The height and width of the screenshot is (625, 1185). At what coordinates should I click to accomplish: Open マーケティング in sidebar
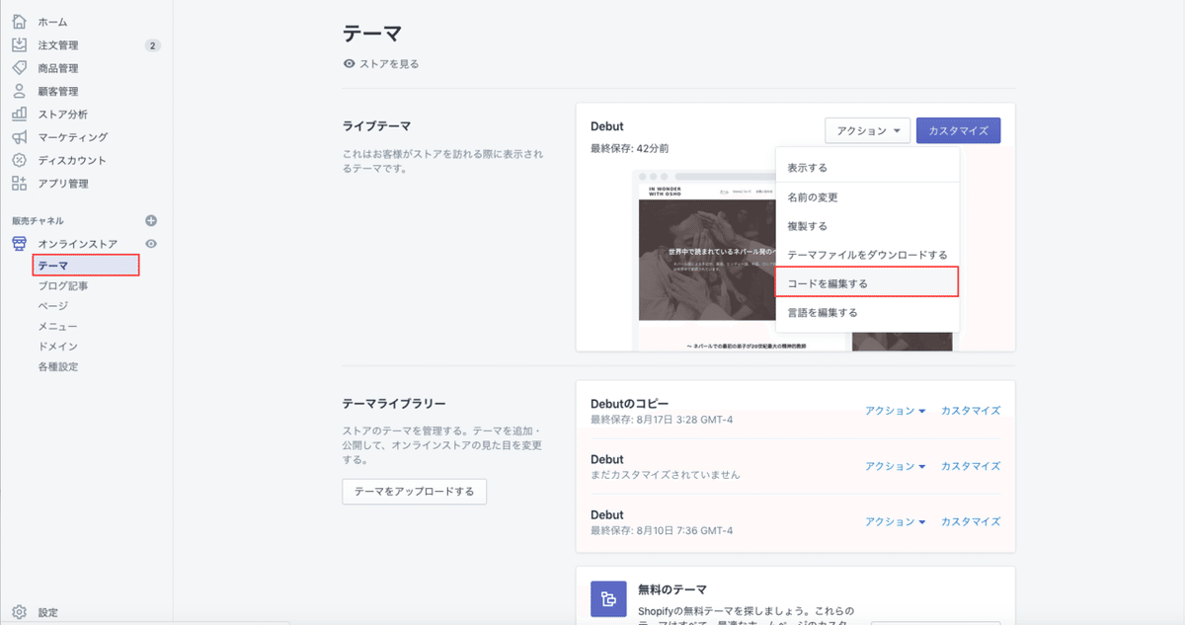73,137
